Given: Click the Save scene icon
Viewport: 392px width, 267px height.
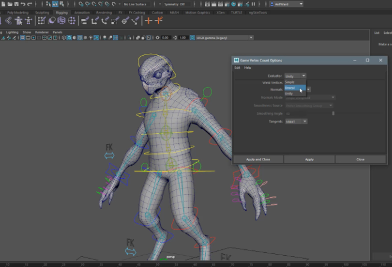Looking at the screenshot, I should click(x=16, y=4).
